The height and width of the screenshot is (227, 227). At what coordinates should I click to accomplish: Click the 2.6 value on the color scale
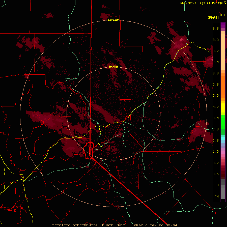pyautogui.click(x=216, y=129)
